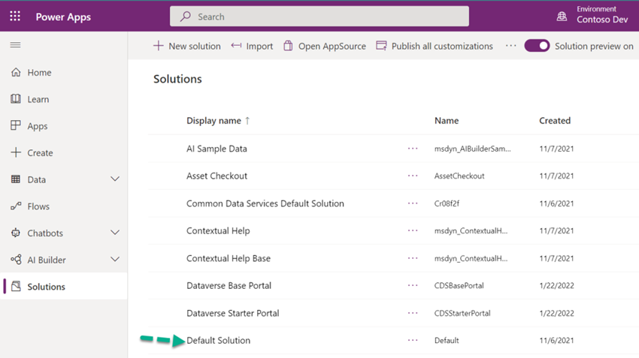Click the Learn book icon
Viewport: 639px width, 358px height.
pos(16,99)
